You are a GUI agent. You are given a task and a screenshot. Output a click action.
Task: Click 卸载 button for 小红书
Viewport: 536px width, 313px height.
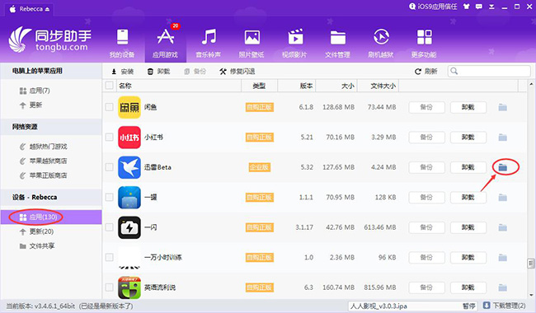click(x=468, y=138)
